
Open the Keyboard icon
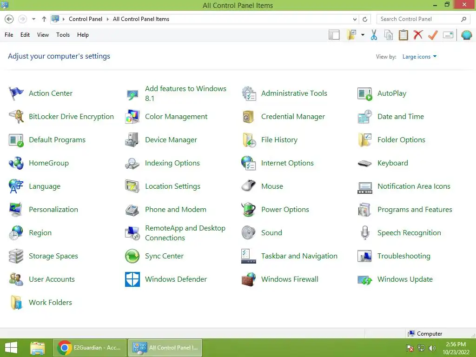click(x=365, y=163)
